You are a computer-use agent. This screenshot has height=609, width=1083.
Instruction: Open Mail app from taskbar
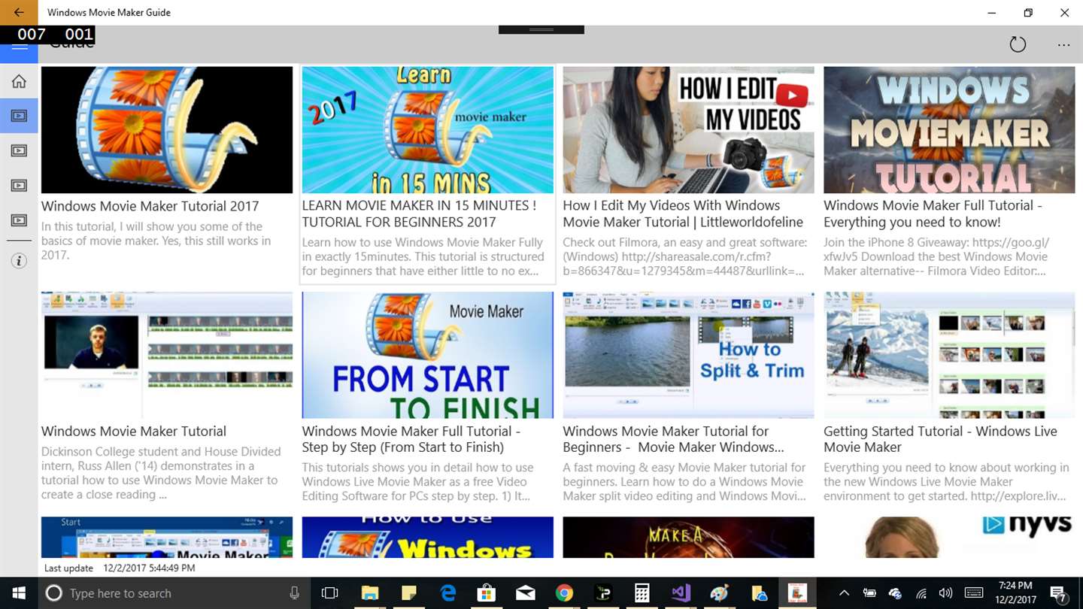click(526, 593)
